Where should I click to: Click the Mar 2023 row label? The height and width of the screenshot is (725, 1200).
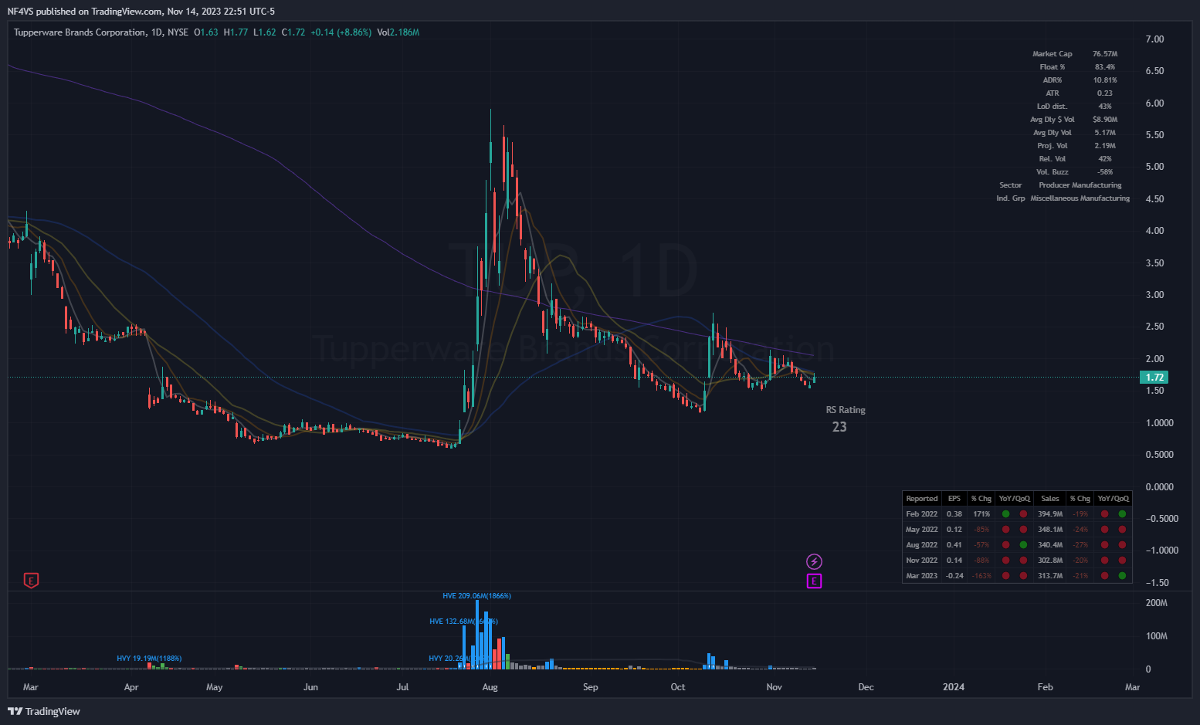pyautogui.click(x=922, y=576)
